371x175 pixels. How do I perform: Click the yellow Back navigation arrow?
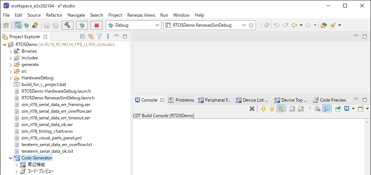294,25
